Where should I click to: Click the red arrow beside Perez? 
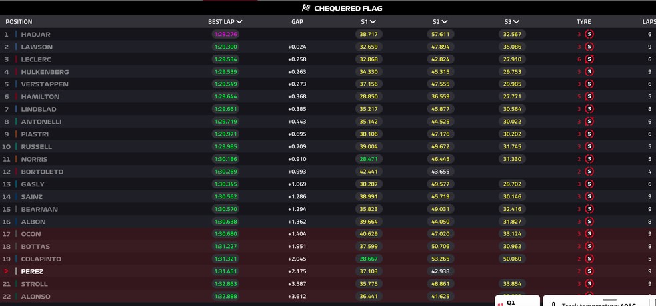point(6,271)
